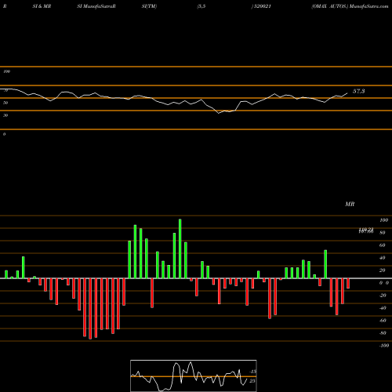
Task: Click the "SI MunafaSutraR" header label
Action: coord(96,6)
